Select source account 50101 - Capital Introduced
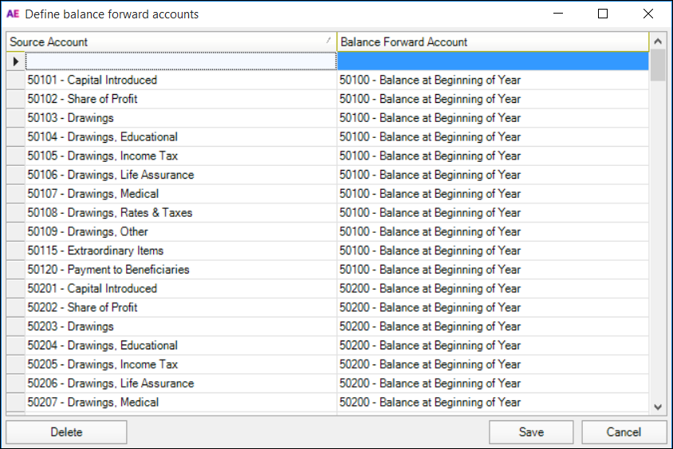Screen dimensions: 673x449 point(92,80)
